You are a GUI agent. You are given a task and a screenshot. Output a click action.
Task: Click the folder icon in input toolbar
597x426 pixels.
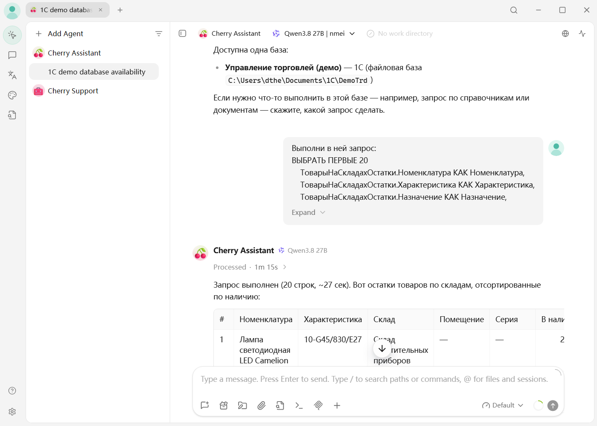(x=242, y=405)
